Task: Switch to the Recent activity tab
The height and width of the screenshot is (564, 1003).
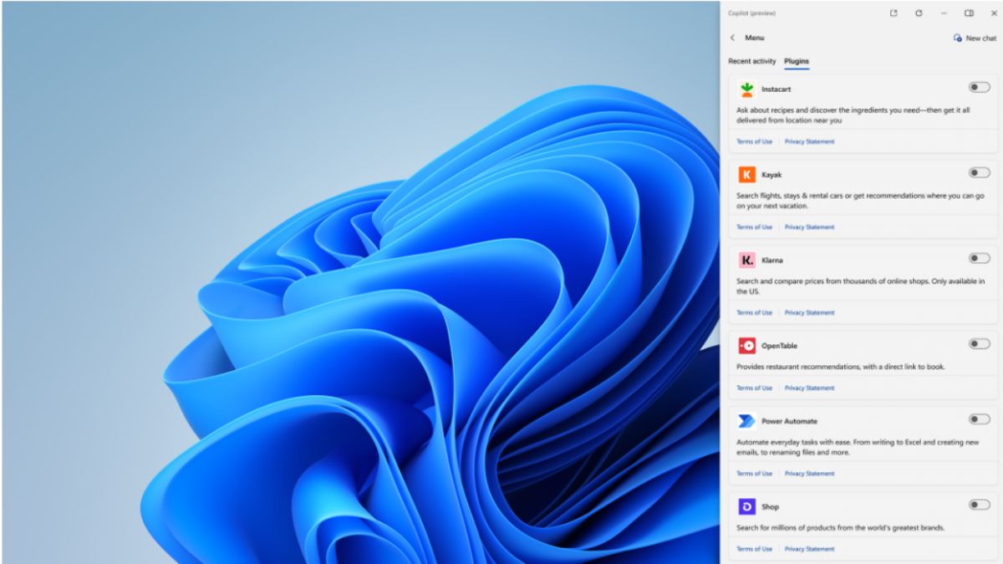Action: point(751,61)
